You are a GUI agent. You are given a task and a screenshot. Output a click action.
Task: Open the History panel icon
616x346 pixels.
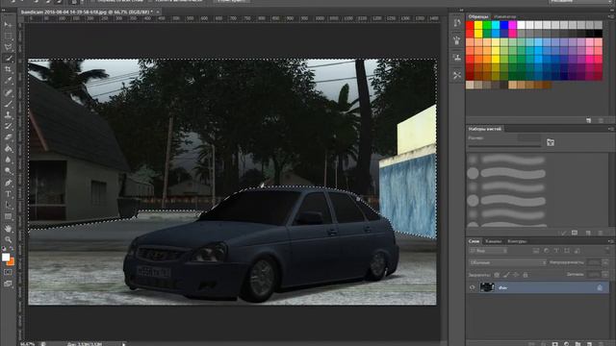[457, 23]
